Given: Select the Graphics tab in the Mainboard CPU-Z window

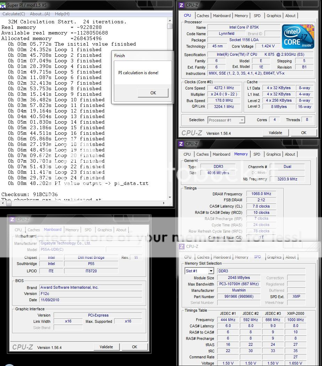Looking at the screenshot, I should 105,230.
